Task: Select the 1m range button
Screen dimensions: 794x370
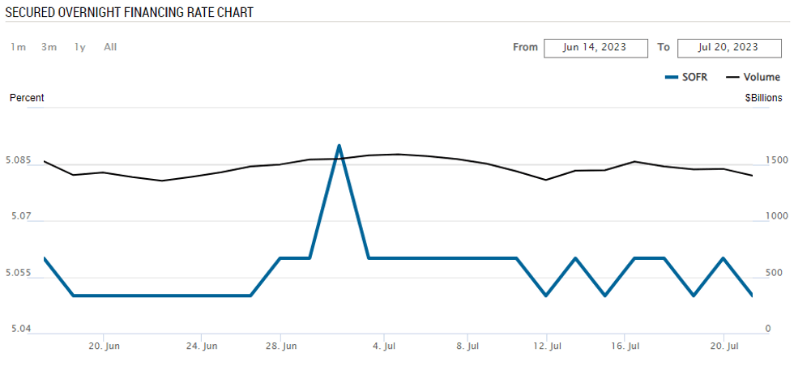Action: tap(18, 47)
